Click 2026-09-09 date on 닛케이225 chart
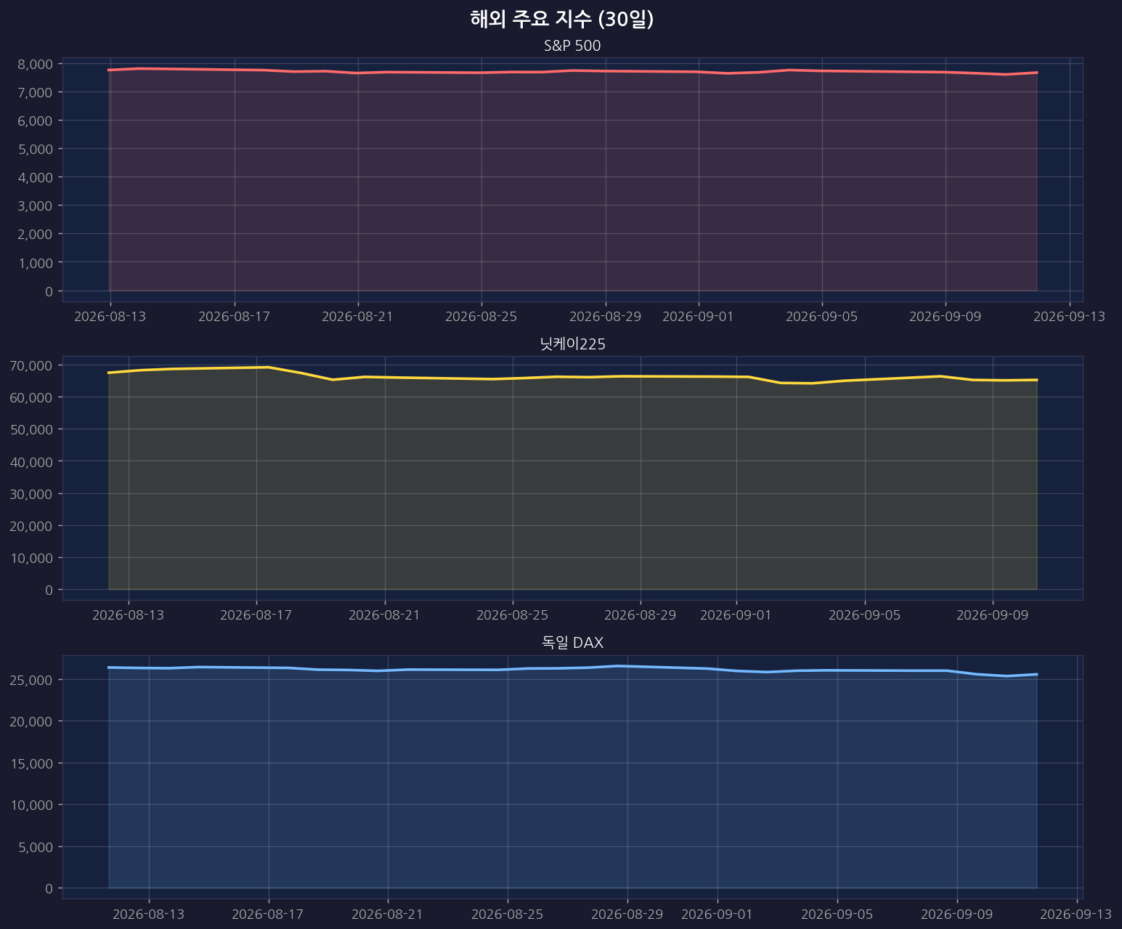This screenshot has height=929, width=1122. tap(993, 615)
